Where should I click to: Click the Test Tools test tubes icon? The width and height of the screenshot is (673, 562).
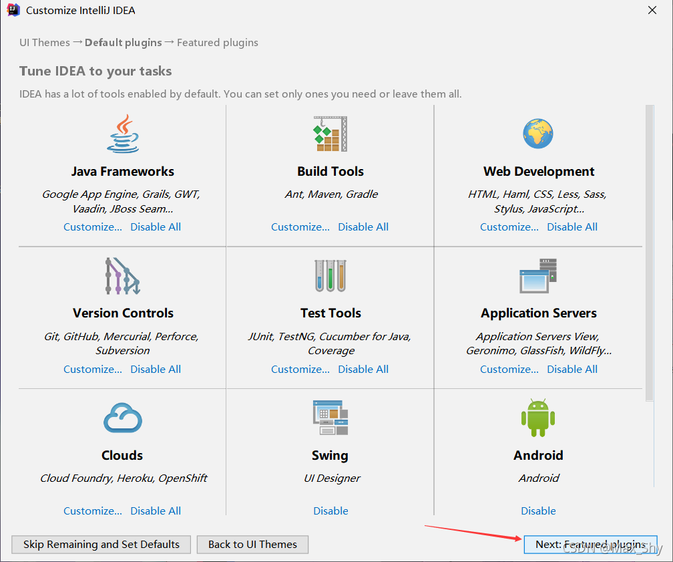point(330,276)
